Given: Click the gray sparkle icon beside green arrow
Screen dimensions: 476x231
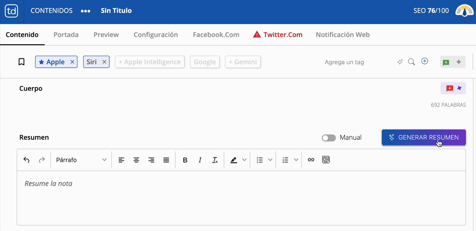Looking at the screenshot, I should pos(459,62).
